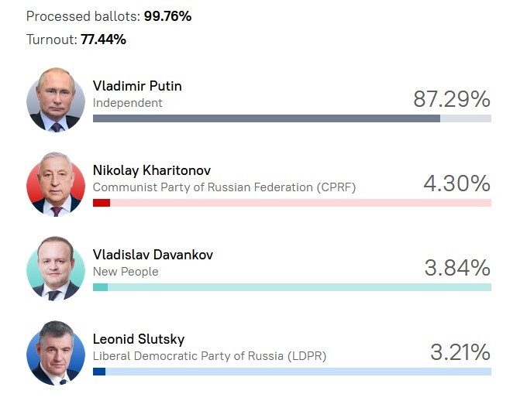Click the 3.21% result value
The width and height of the screenshot is (527, 401).
[460, 352]
